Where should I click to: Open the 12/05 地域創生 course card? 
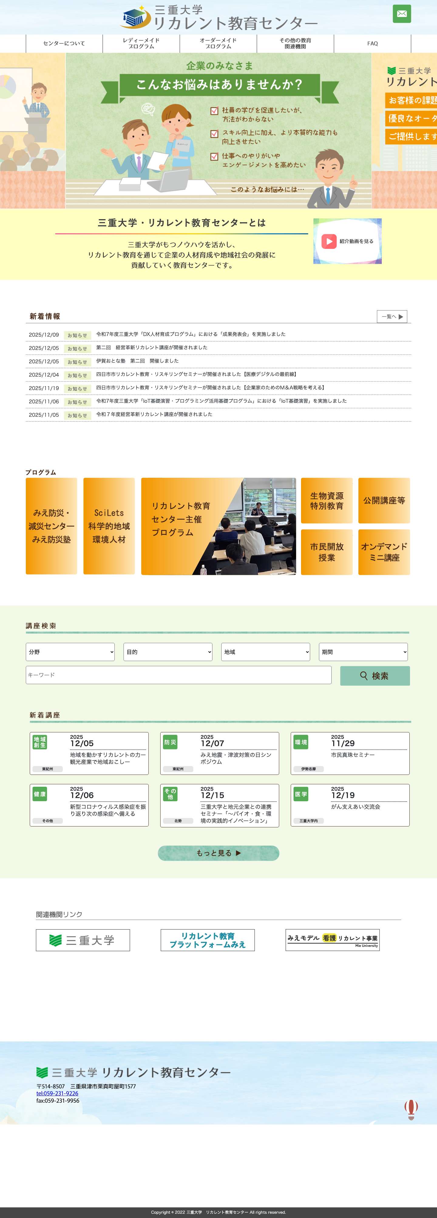89,753
